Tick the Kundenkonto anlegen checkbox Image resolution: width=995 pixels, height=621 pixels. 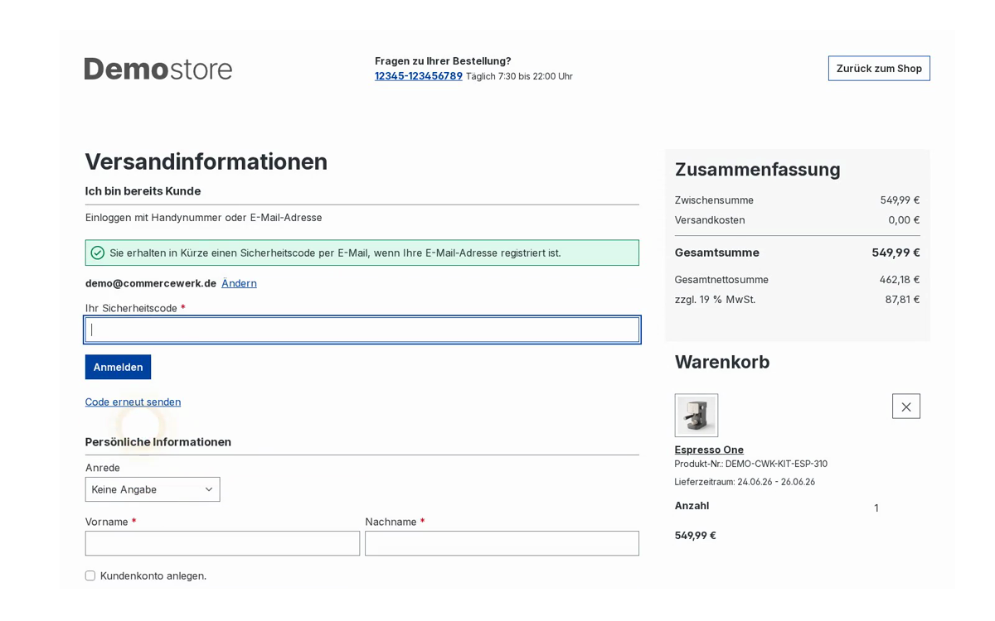pyautogui.click(x=90, y=575)
